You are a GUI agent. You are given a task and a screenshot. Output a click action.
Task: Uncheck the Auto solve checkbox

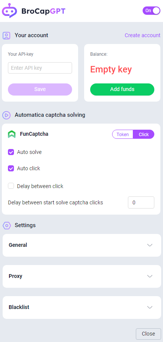point(11,152)
